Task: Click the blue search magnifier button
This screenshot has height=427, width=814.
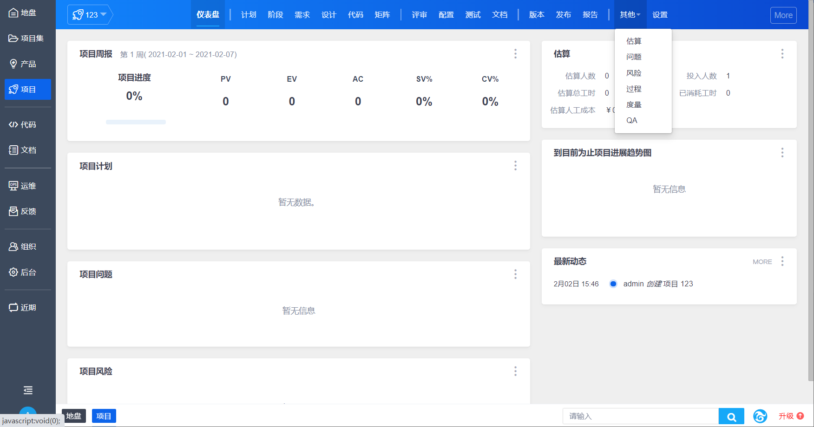Action: (731, 417)
